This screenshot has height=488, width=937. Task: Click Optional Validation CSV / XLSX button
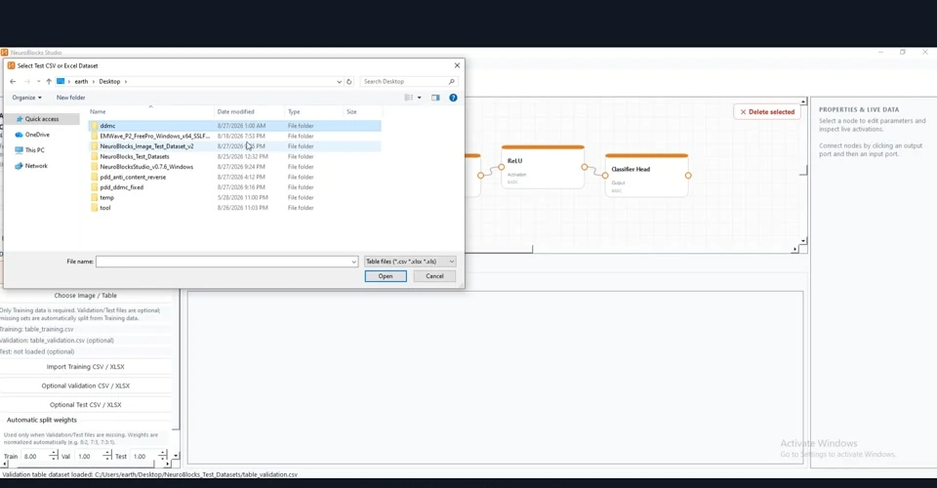pos(86,386)
